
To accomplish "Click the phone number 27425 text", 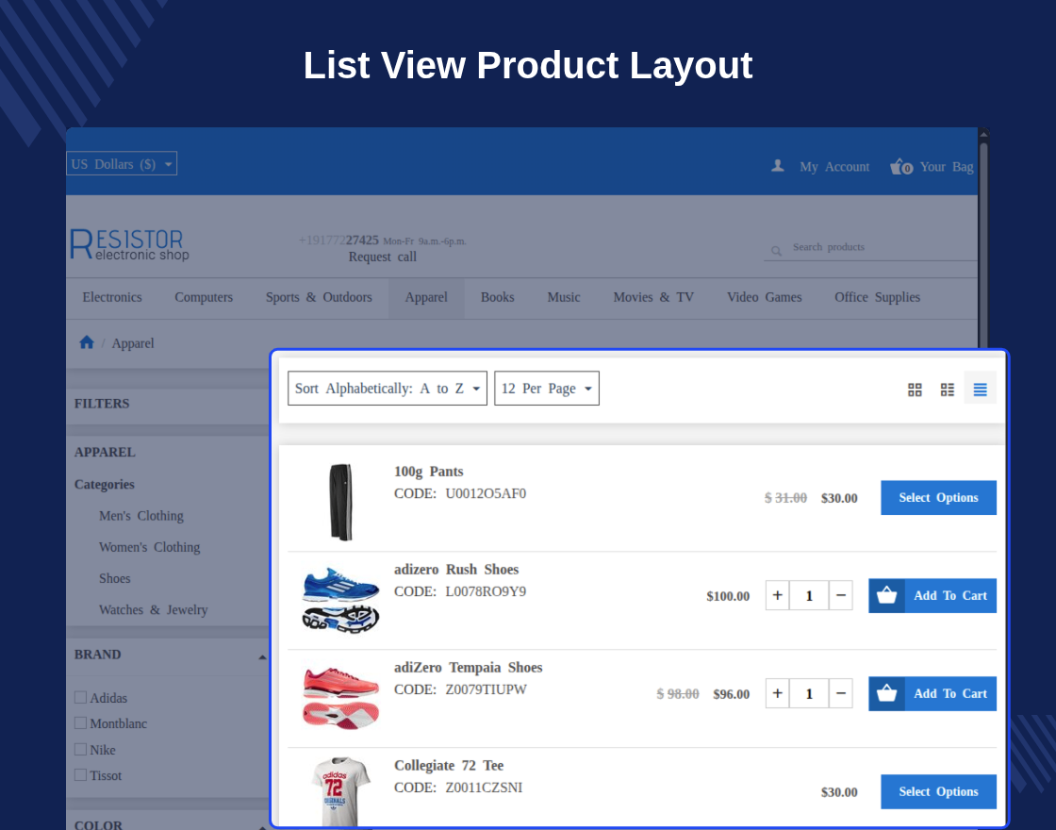I will click(x=362, y=240).
